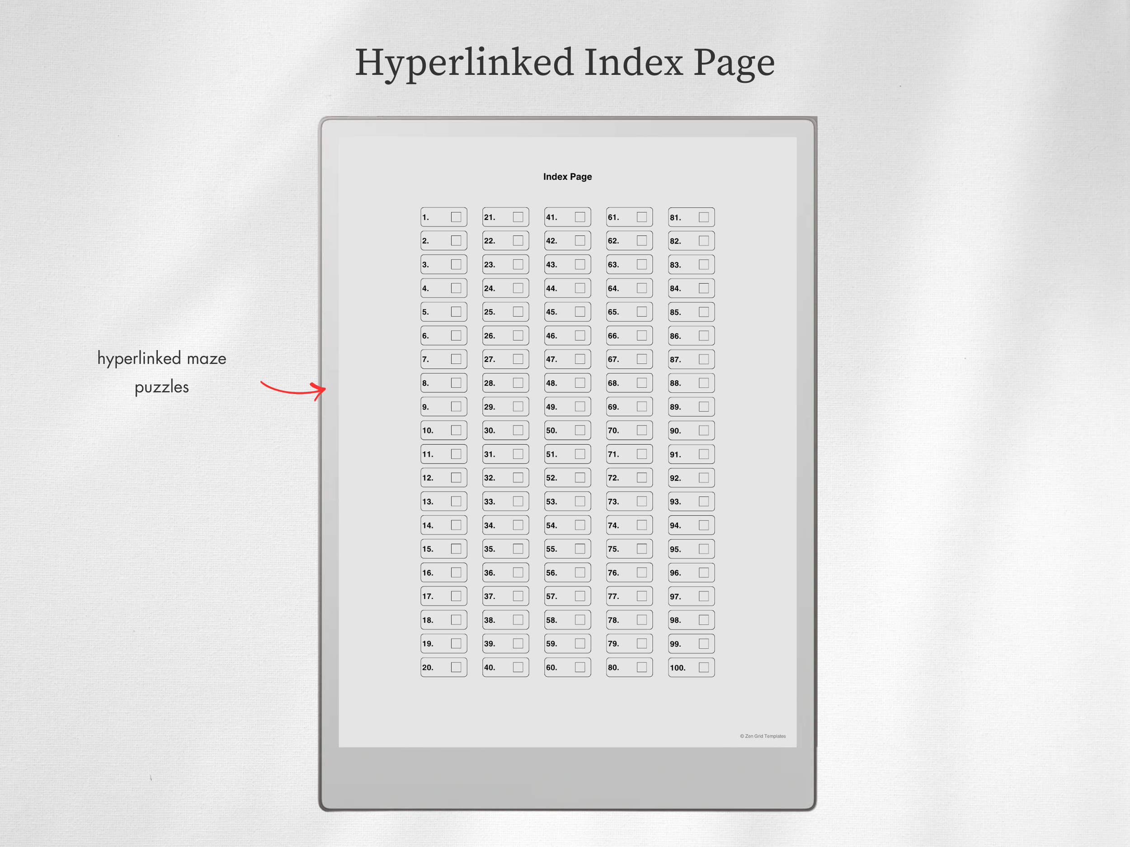Go to puzzle number 73
Screen dimensions: 1130x847
pyautogui.click(x=629, y=501)
